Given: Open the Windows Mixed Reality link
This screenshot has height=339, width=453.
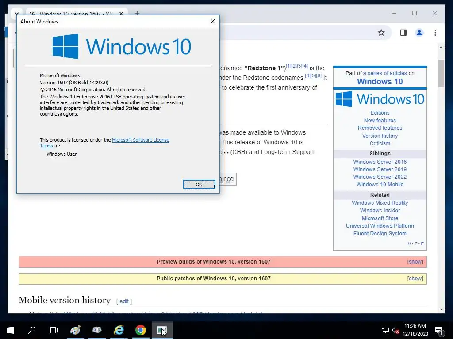Looking at the screenshot, I should point(380,203).
